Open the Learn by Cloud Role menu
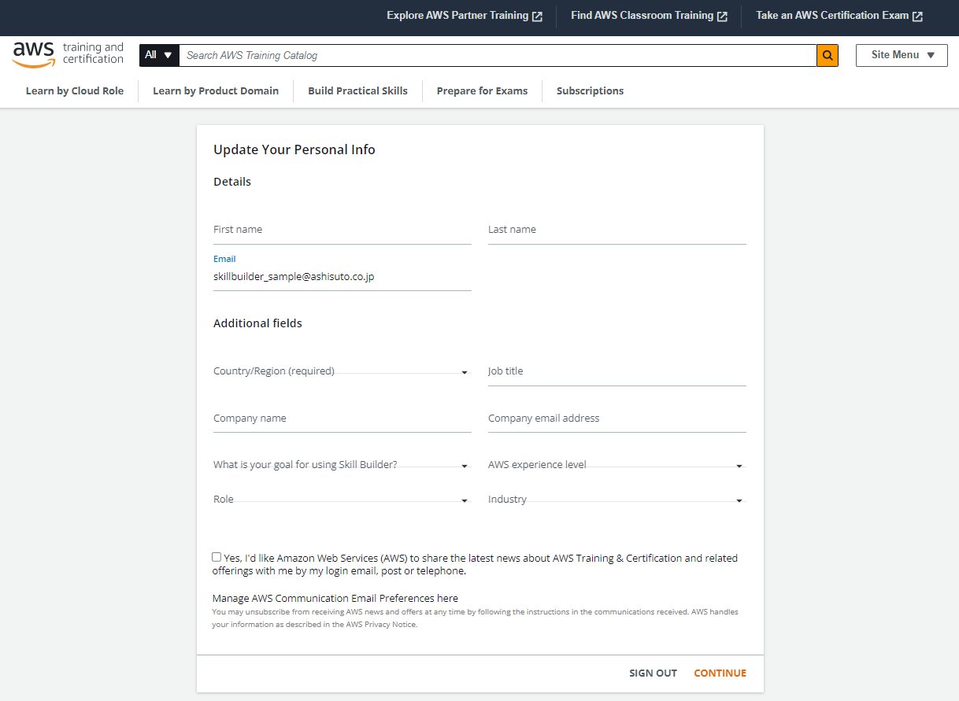The height and width of the screenshot is (701, 959). point(75,91)
